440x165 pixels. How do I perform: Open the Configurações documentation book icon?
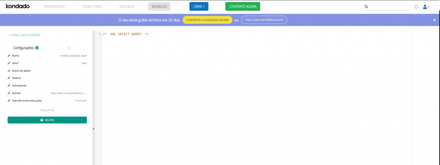point(37,48)
